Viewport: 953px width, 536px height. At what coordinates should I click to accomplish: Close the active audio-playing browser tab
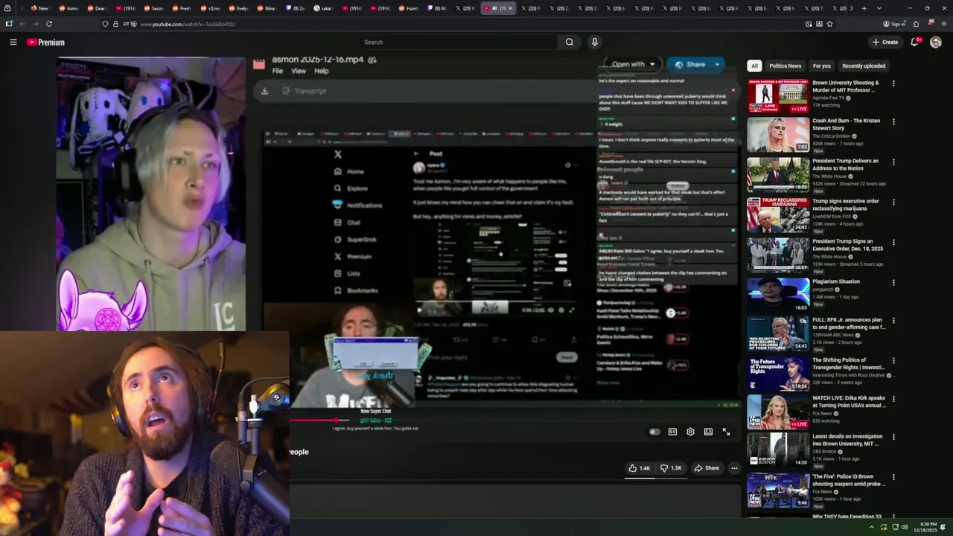510,8
